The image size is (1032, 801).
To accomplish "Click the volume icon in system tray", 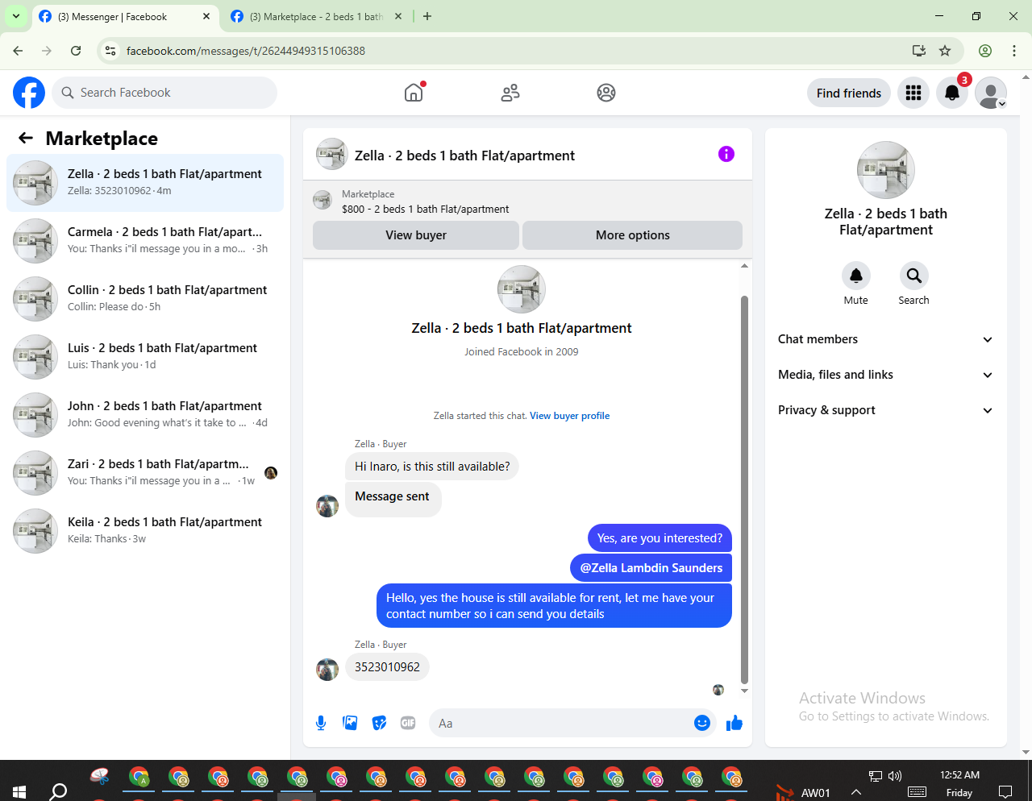I will (895, 776).
